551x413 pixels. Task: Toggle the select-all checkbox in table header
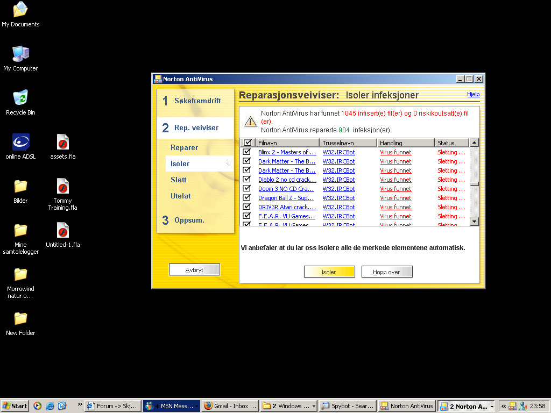tap(248, 143)
